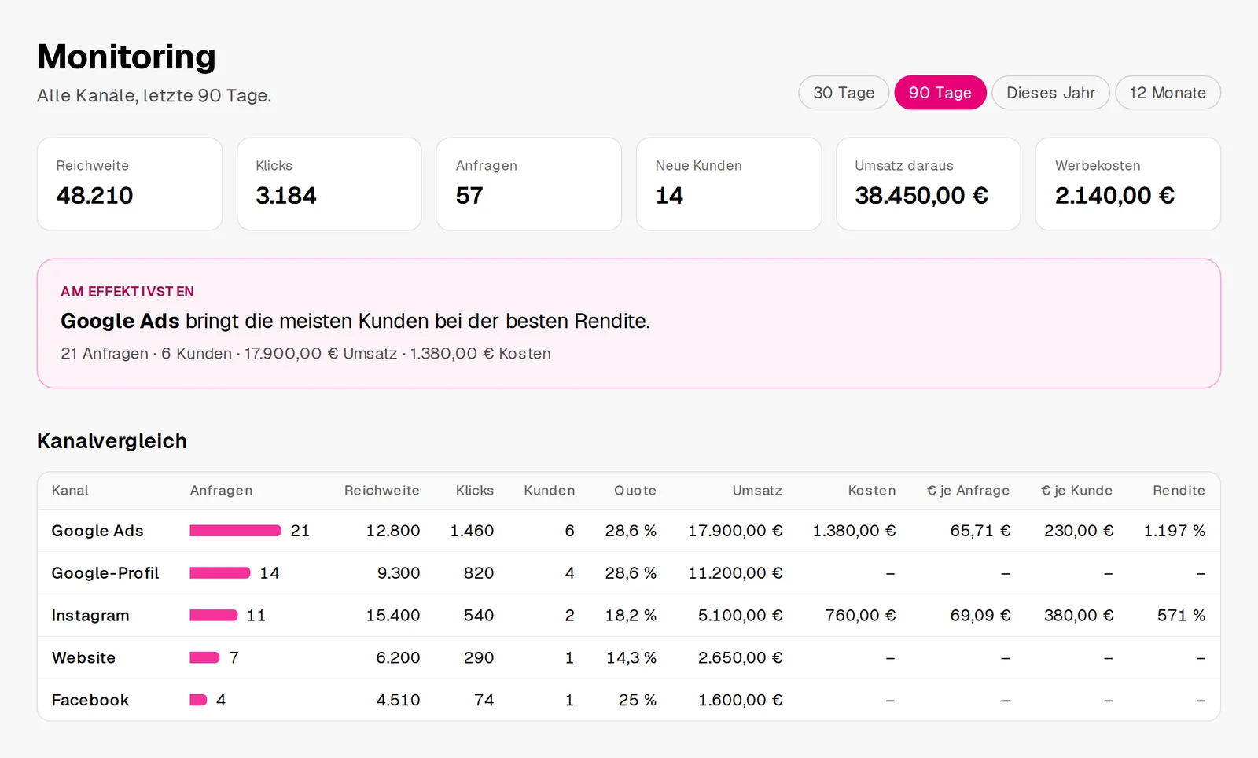This screenshot has width=1258, height=758.
Task: Select the 90 Tage time range
Action: pos(940,93)
